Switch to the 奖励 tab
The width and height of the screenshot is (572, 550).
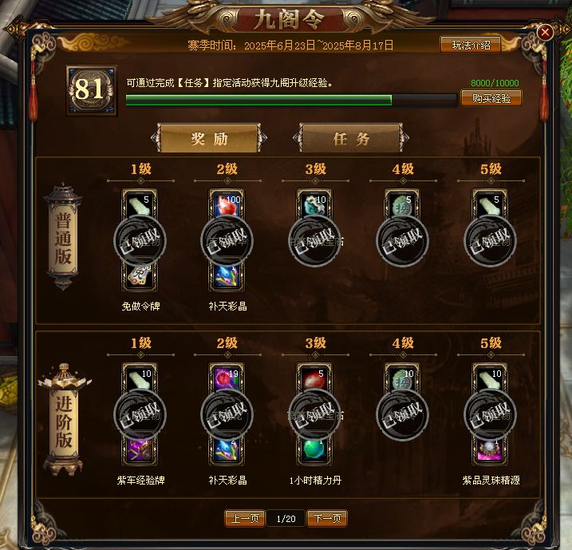[209, 138]
